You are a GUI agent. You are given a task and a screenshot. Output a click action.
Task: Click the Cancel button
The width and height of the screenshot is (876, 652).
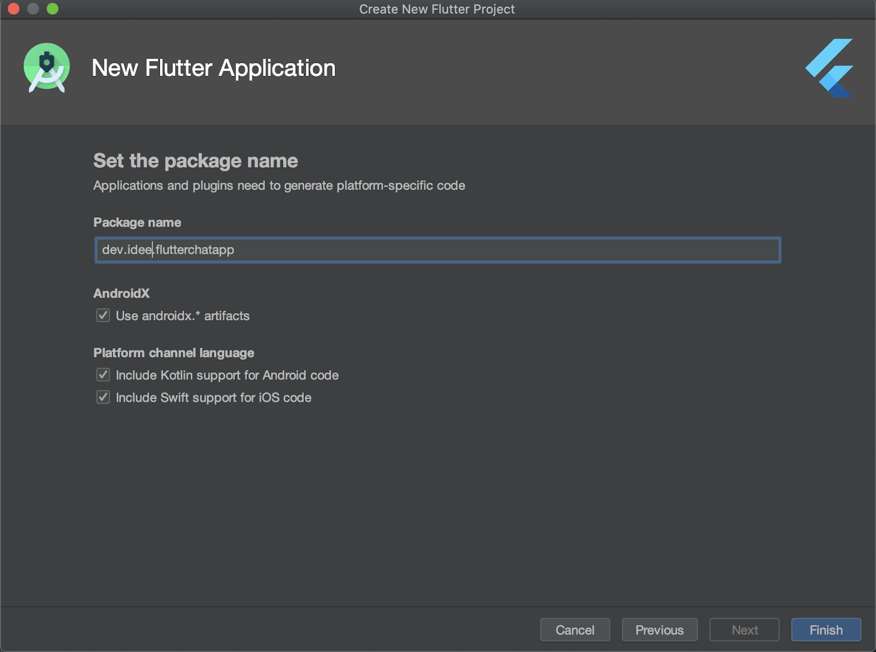coord(575,630)
